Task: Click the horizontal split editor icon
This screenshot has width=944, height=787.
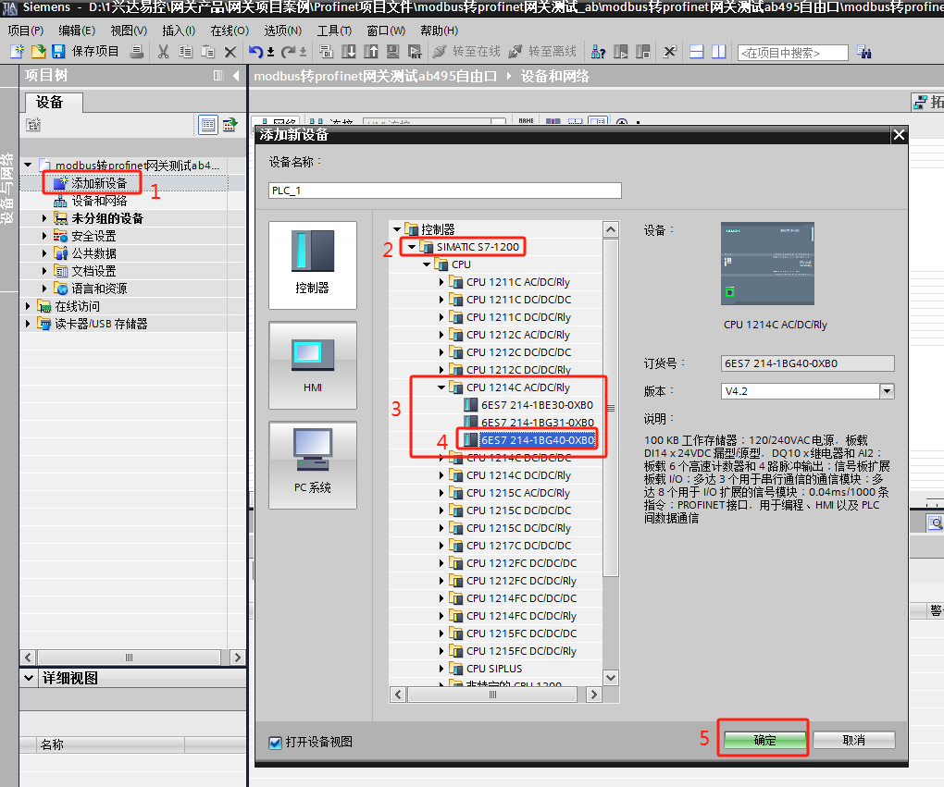Action: click(697, 52)
